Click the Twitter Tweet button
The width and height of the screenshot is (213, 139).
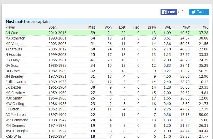point(199,12)
